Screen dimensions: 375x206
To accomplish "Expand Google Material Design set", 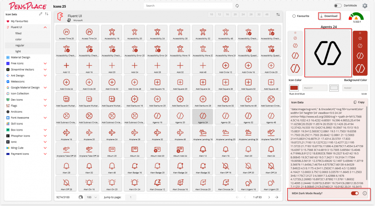I will pos(45,87).
